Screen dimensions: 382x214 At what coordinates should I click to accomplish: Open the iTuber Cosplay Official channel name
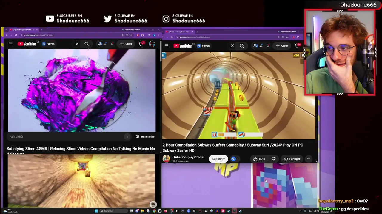188,157
